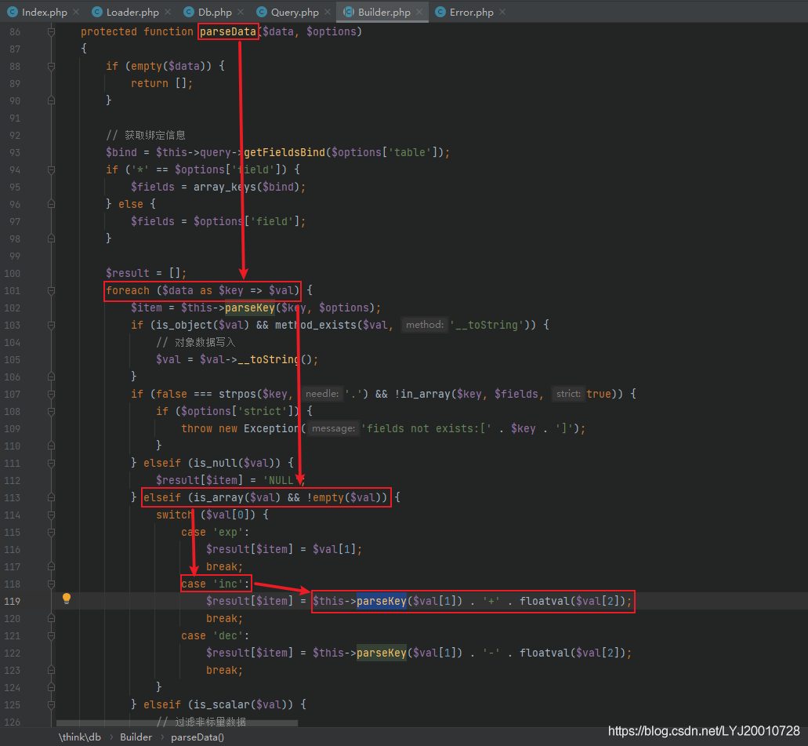Click $result = [] on line 100
This screenshot has height=746, width=808.
click(x=147, y=273)
